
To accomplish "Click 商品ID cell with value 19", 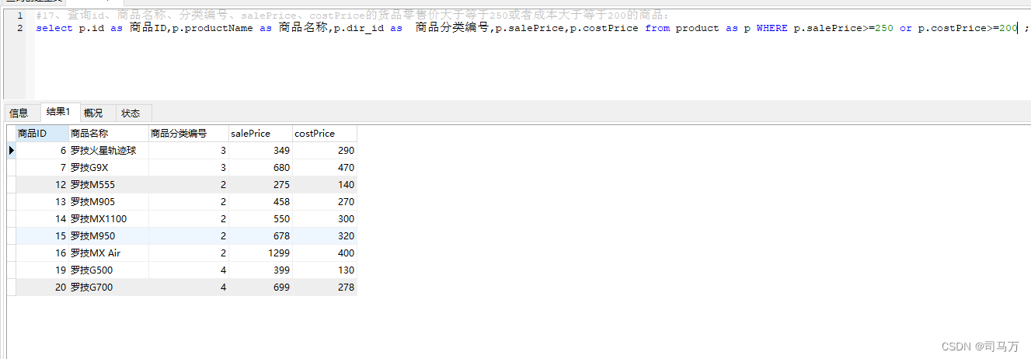I will click(42, 270).
